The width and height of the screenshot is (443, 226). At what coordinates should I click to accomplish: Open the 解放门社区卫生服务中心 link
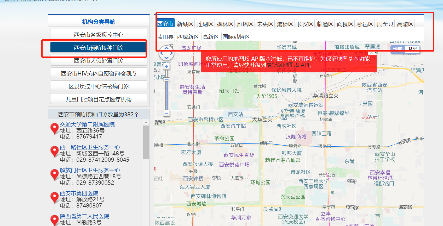90,170
